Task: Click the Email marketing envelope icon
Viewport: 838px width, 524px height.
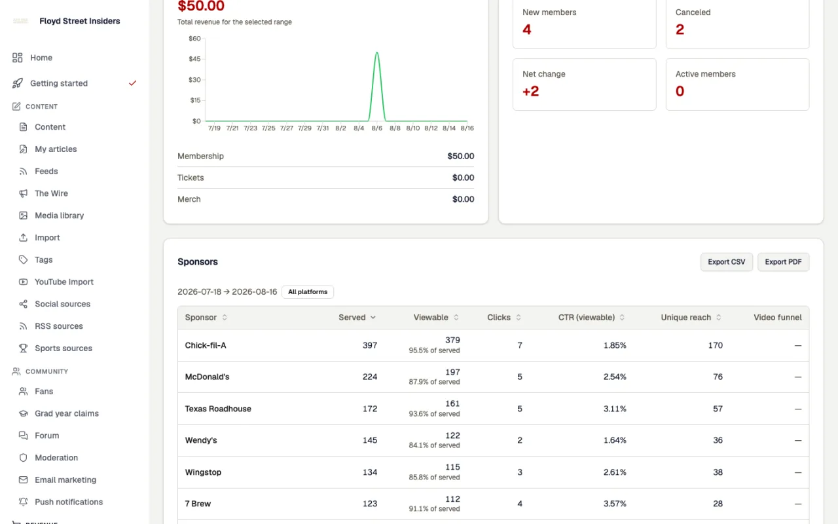Action: (x=24, y=480)
